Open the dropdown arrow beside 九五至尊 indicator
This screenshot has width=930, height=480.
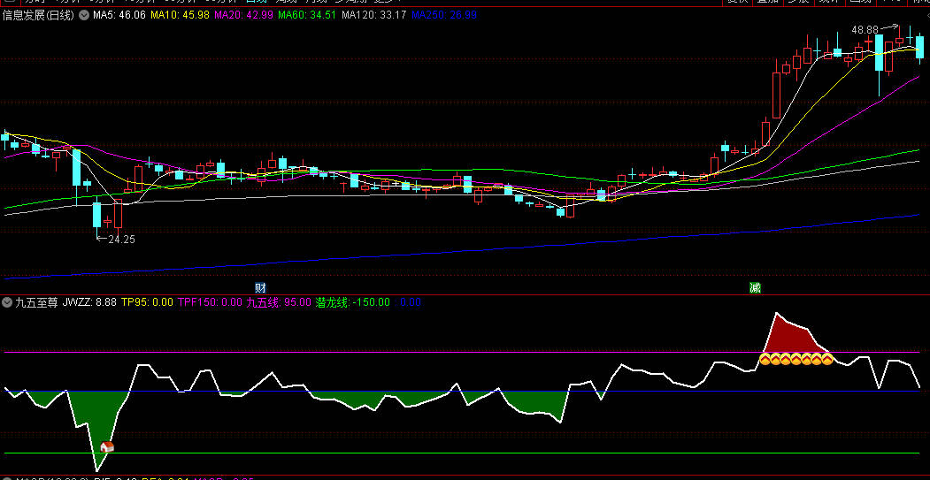[x=7, y=302]
